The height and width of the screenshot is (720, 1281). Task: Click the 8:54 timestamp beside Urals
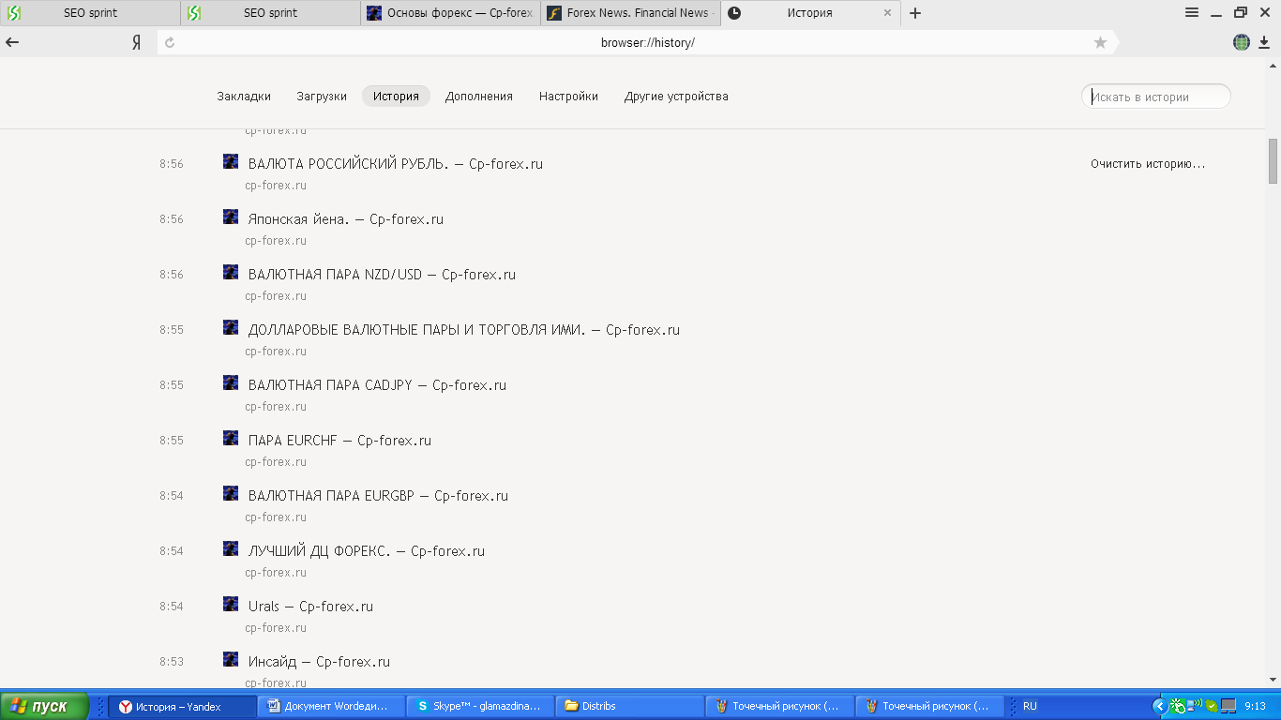click(172, 607)
